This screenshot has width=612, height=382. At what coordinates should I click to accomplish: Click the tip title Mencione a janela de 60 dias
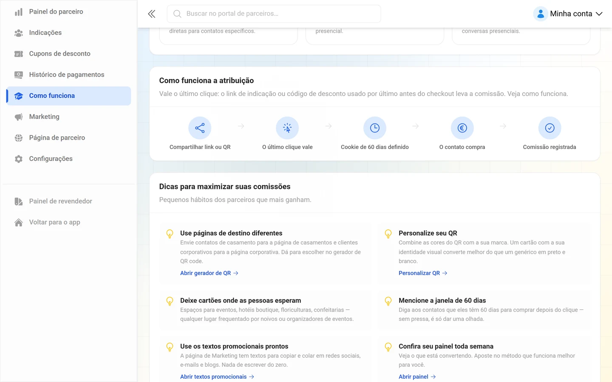pos(442,301)
